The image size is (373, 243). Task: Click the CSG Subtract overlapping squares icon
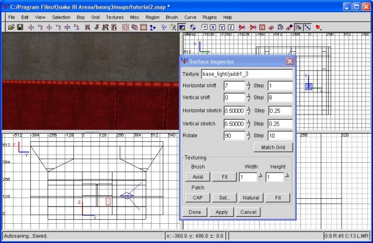pos(135,27)
